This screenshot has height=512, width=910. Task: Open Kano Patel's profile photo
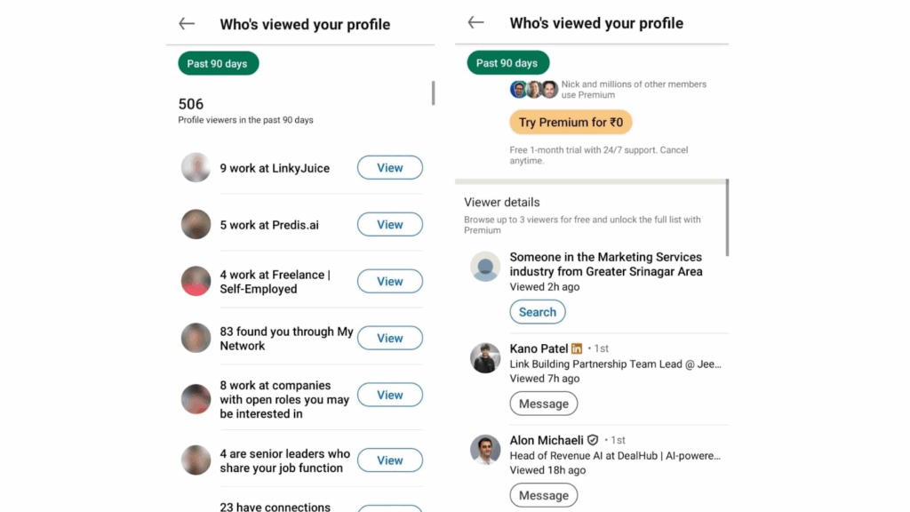tap(485, 357)
